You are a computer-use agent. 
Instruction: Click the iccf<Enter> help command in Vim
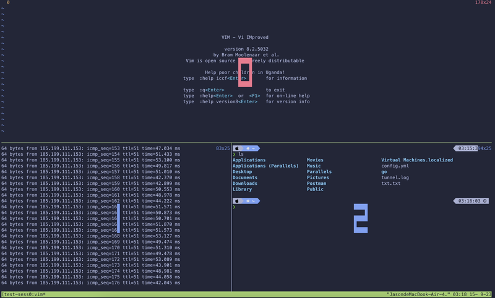225,79
